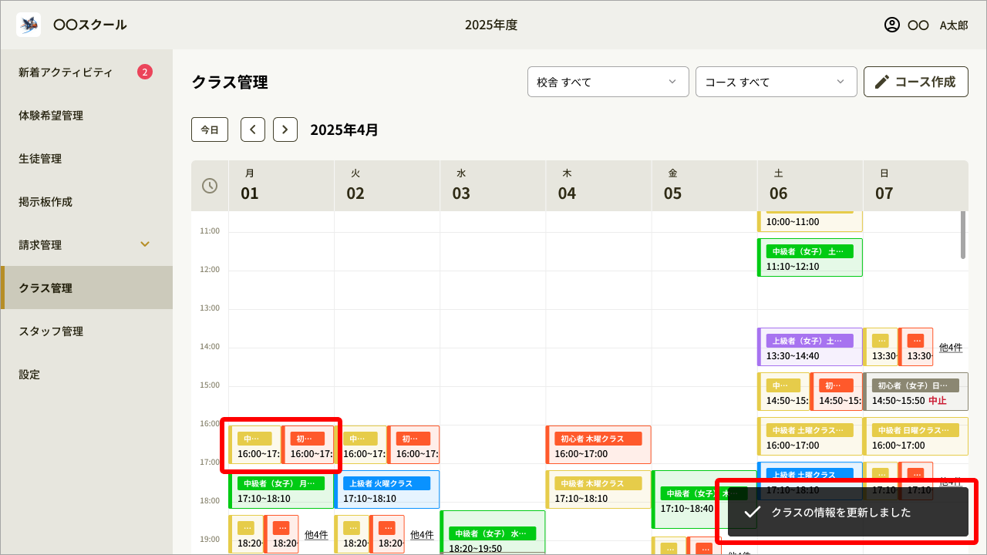The width and height of the screenshot is (987, 555).
Task: Click the school bird logo icon
Action: (x=29, y=25)
